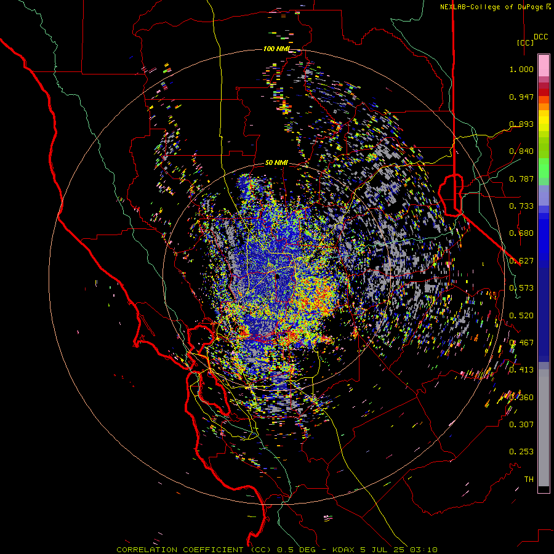Select the 0.947 scale value
The image size is (554, 554).
[x=521, y=97]
